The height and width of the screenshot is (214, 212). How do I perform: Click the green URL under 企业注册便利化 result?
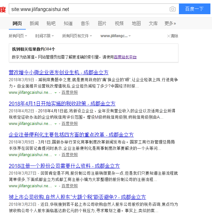tap(30, 155)
